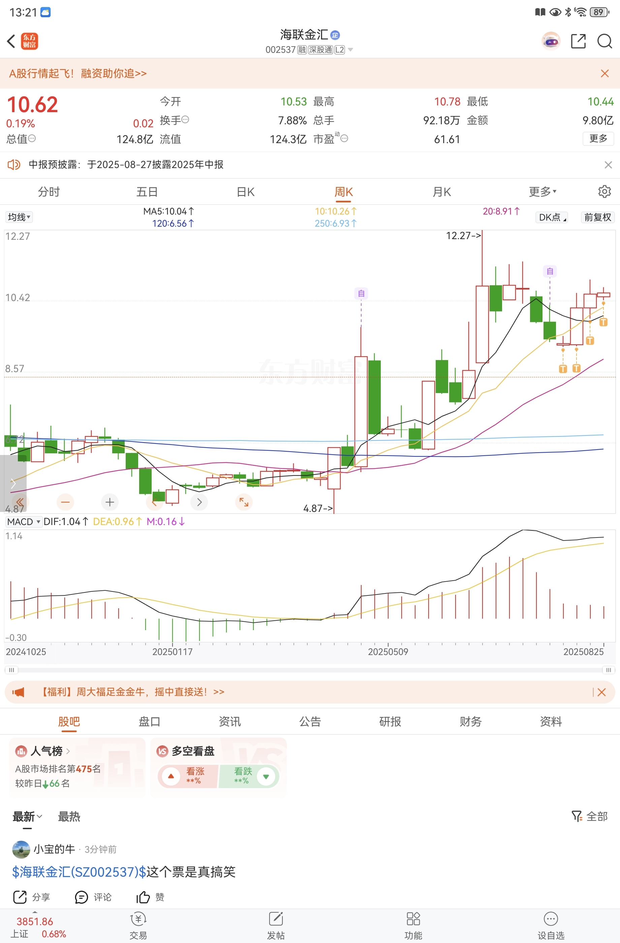The width and height of the screenshot is (620, 943).
Task: Open the 财务 tab
Action: point(470,721)
